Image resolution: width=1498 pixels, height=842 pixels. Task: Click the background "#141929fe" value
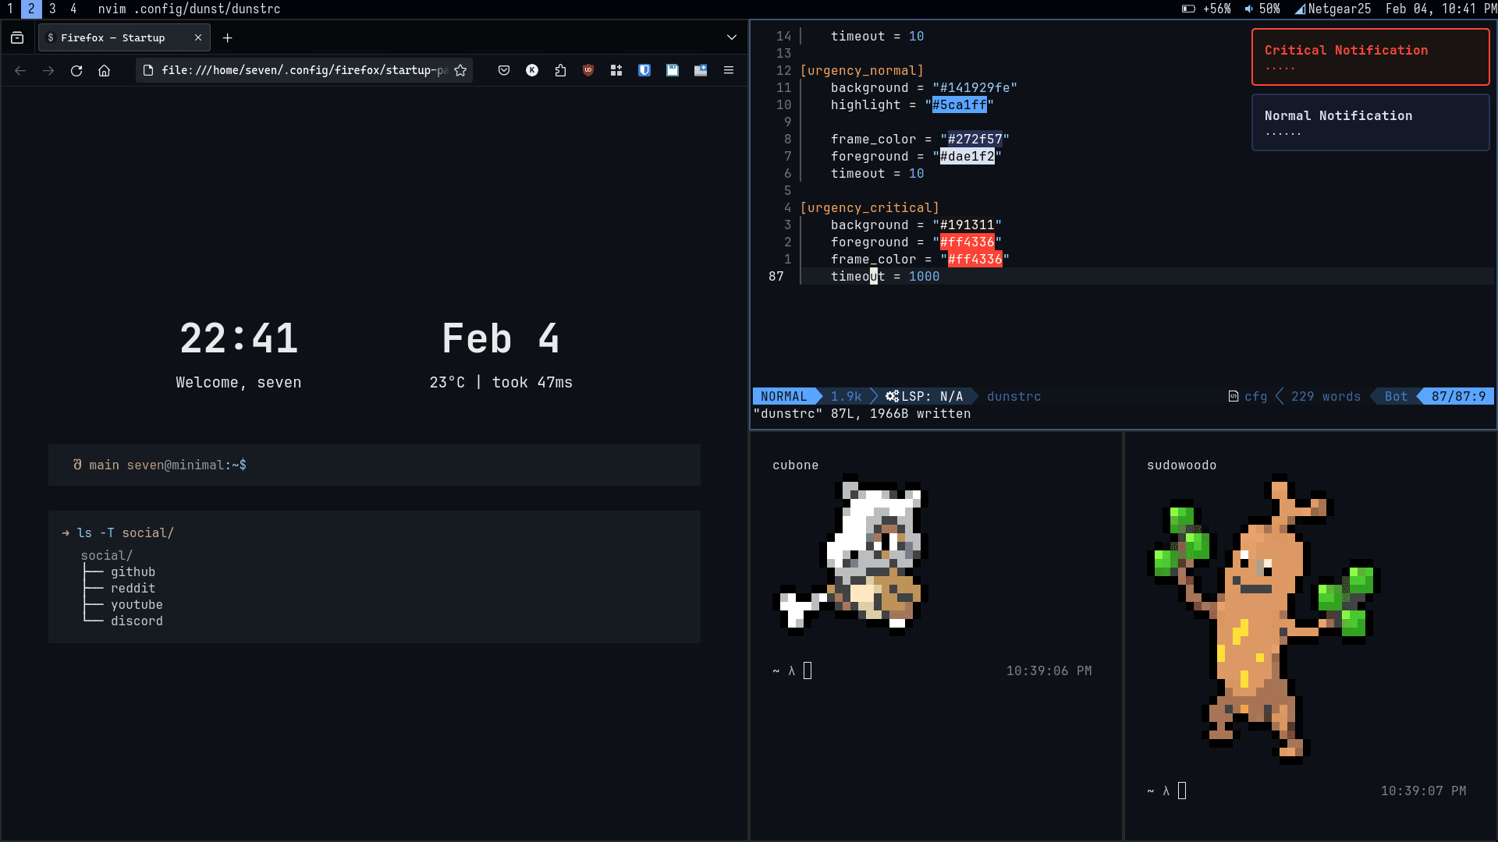coord(975,88)
